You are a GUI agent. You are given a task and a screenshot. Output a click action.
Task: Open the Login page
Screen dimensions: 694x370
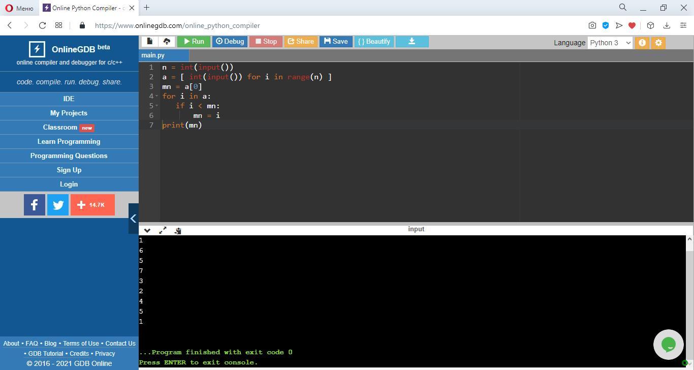(69, 184)
